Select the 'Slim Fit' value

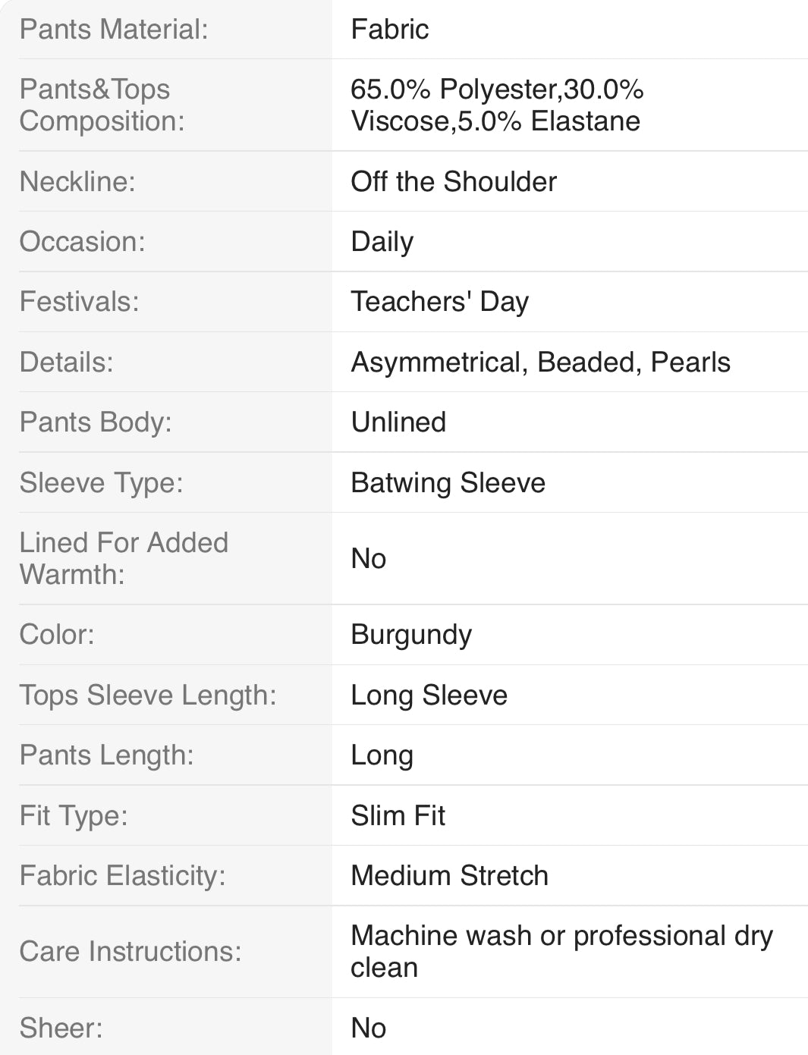pyautogui.click(x=398, y=816)
